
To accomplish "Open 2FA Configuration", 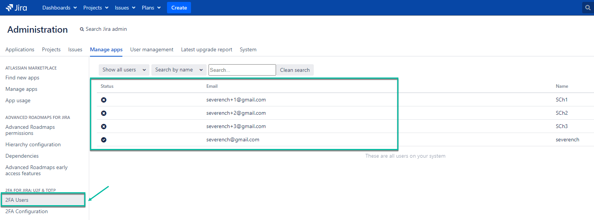I will [x=26, y=211].
